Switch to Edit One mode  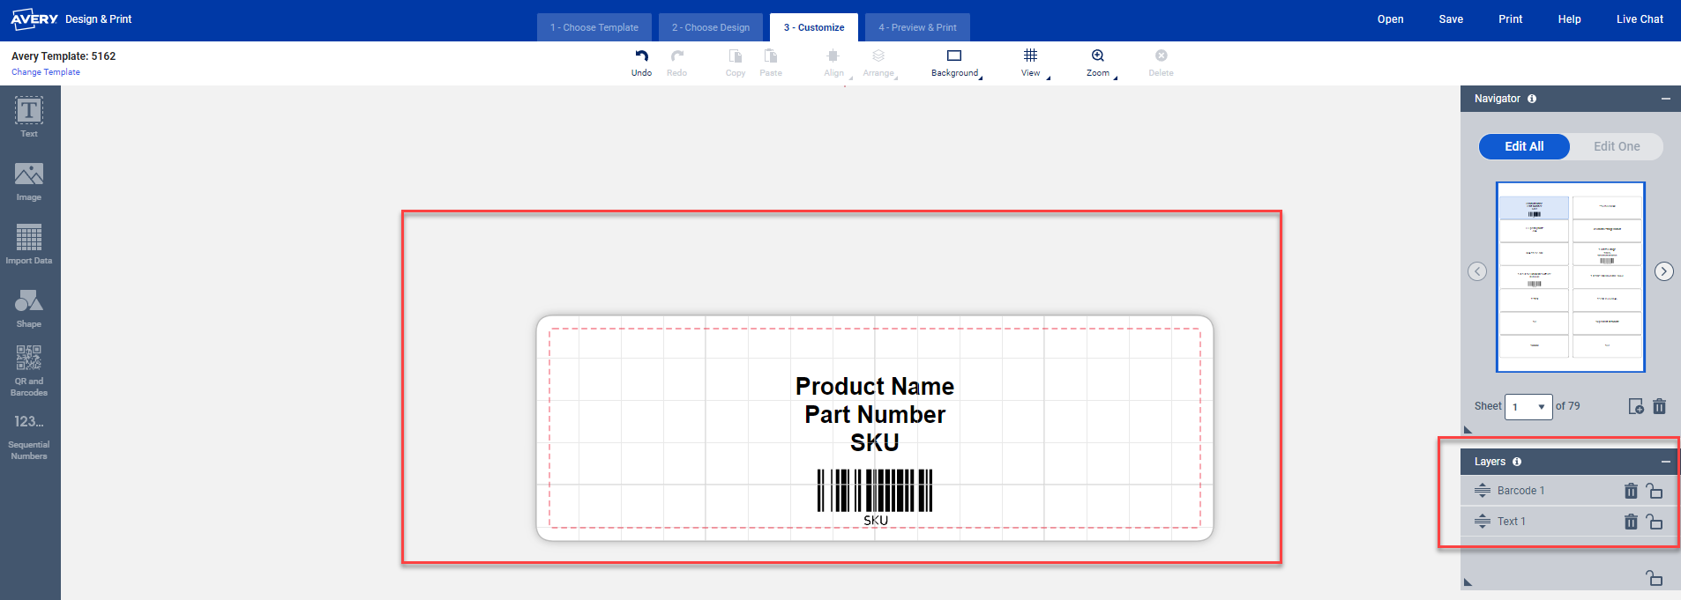click(1617, 146)
